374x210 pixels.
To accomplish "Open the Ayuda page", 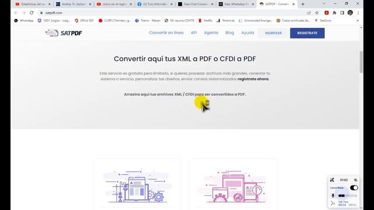I will (x=248, y=33).
